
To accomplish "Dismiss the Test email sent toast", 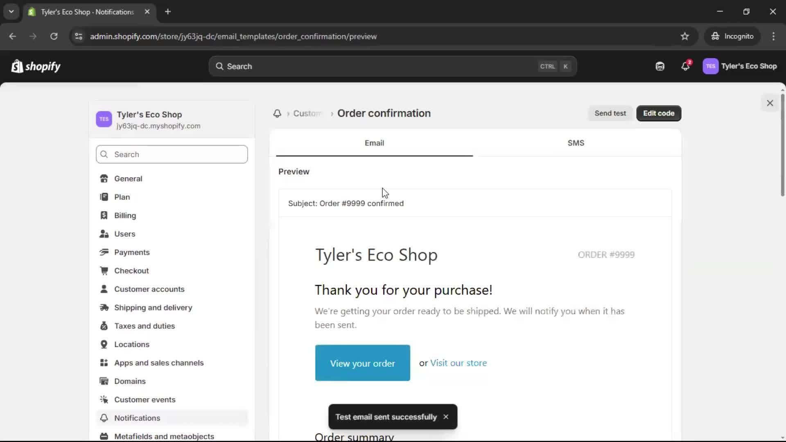I will coord(446,417).
